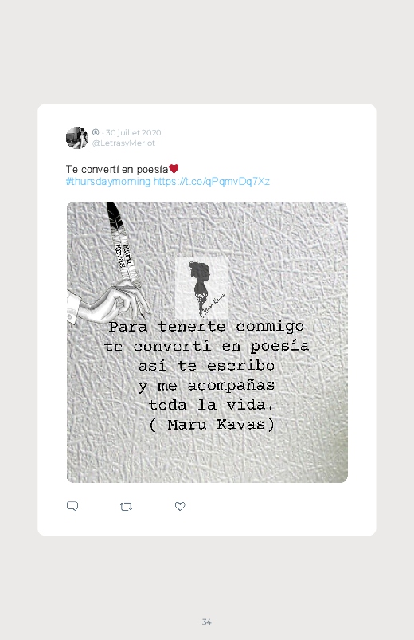The height and width of the screenshot is (640, 414).
Task: Retweet the post with the retweet icon
Action: (x=126, y=507)
